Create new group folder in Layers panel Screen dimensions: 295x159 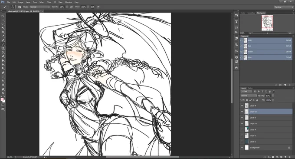281,157
